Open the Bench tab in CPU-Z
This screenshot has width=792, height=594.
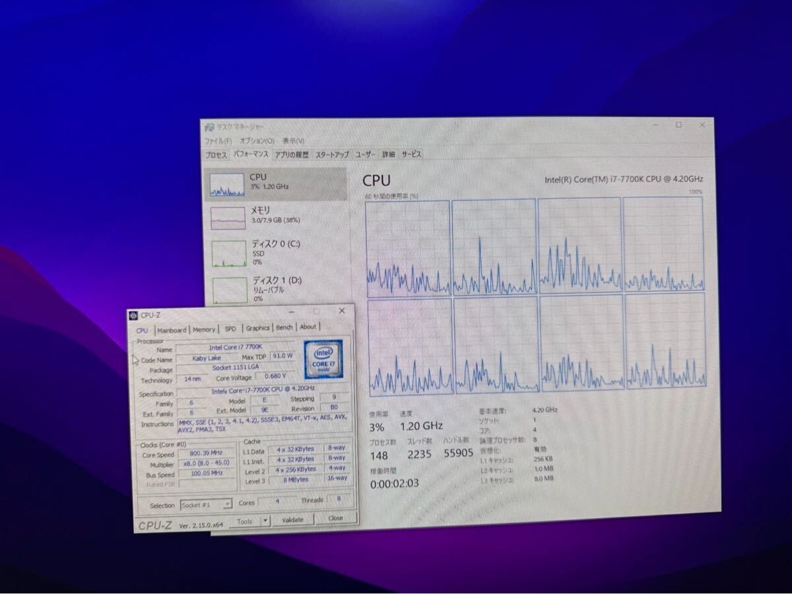coord(284,328)
